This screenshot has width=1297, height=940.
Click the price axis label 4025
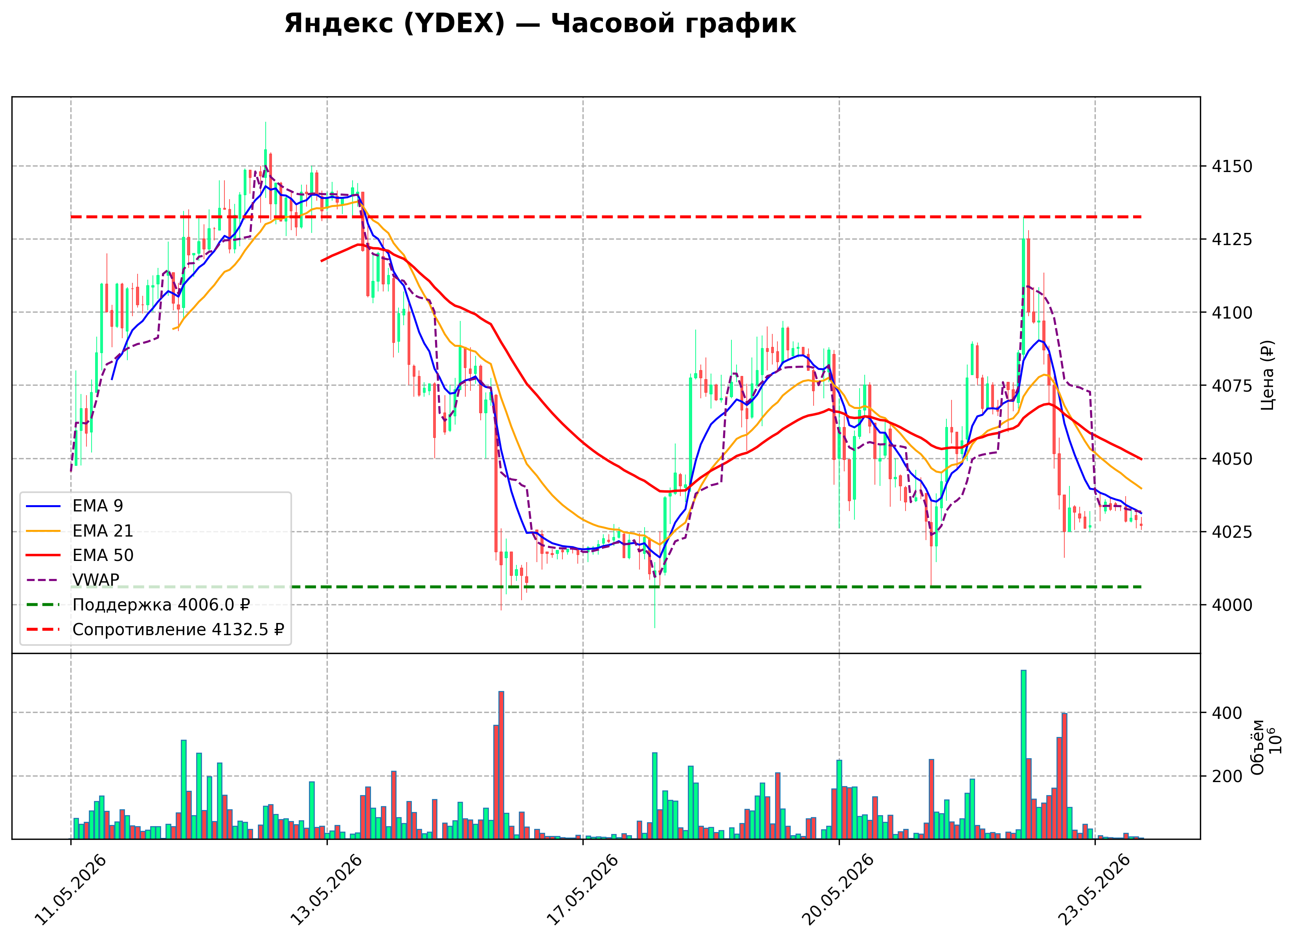[x=1232, y=532]
